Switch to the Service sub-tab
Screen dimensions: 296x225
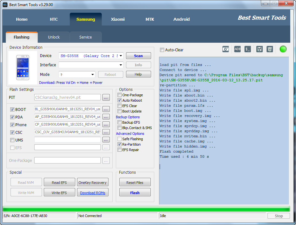coord(85,37)
